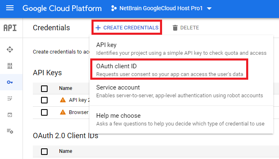The height and width of the screenshot is (159, 279).
Task: Tick select-all checkbox in OAuth 2.0 Client IDs
Action: (x=44, y=152)
